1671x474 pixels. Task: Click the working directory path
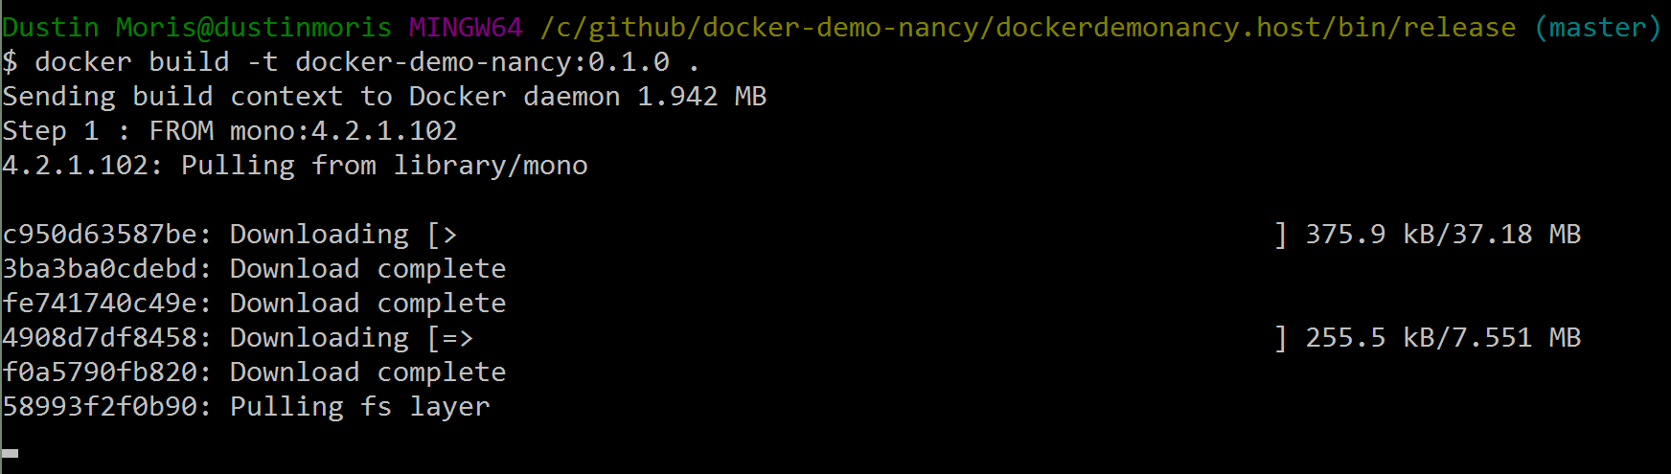(1028, 28)
